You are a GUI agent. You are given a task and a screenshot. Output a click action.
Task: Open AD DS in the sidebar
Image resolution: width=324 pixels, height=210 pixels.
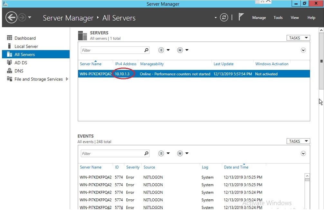36,62
